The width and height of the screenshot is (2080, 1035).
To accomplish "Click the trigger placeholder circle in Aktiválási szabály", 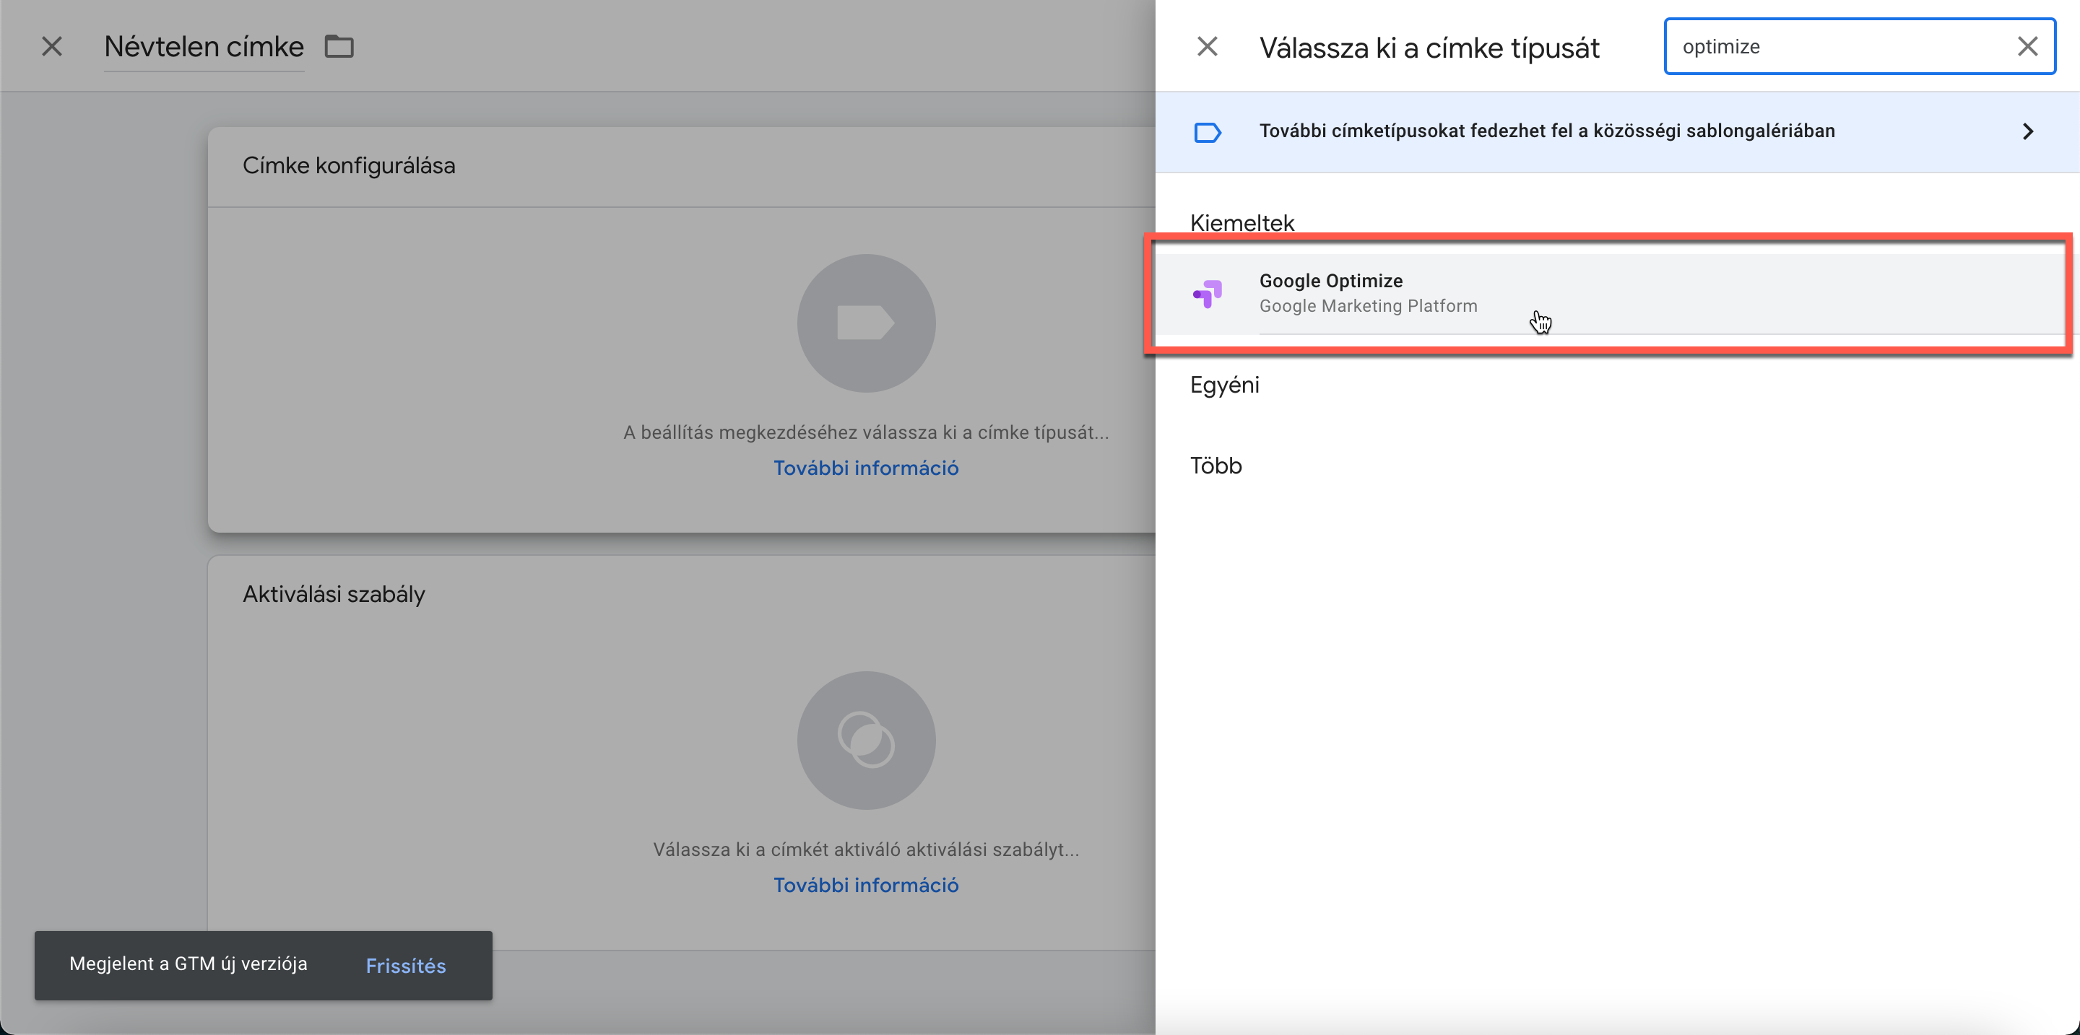I will click(x=867, y=741).
